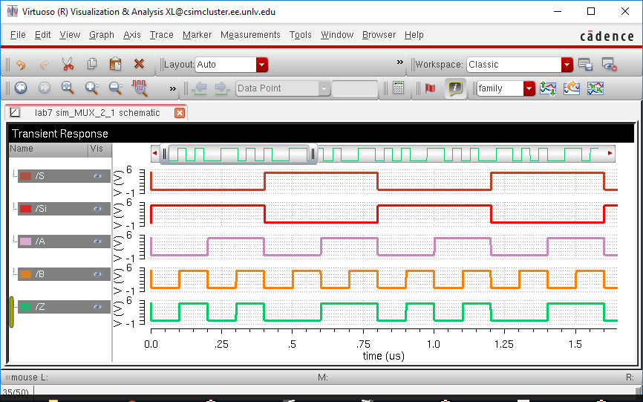643x402 pixels.
Task: Open the family dropdown list
Action: 529,88
